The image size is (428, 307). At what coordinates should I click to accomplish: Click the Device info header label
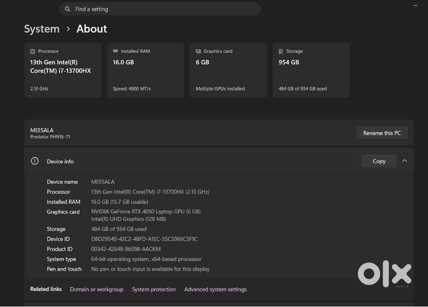coord(60,161)
